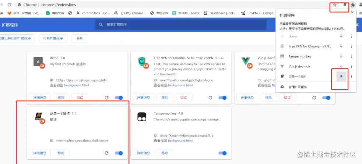
Task: Open 详细信息 for the demo extension
Action: tap(40, 98)
